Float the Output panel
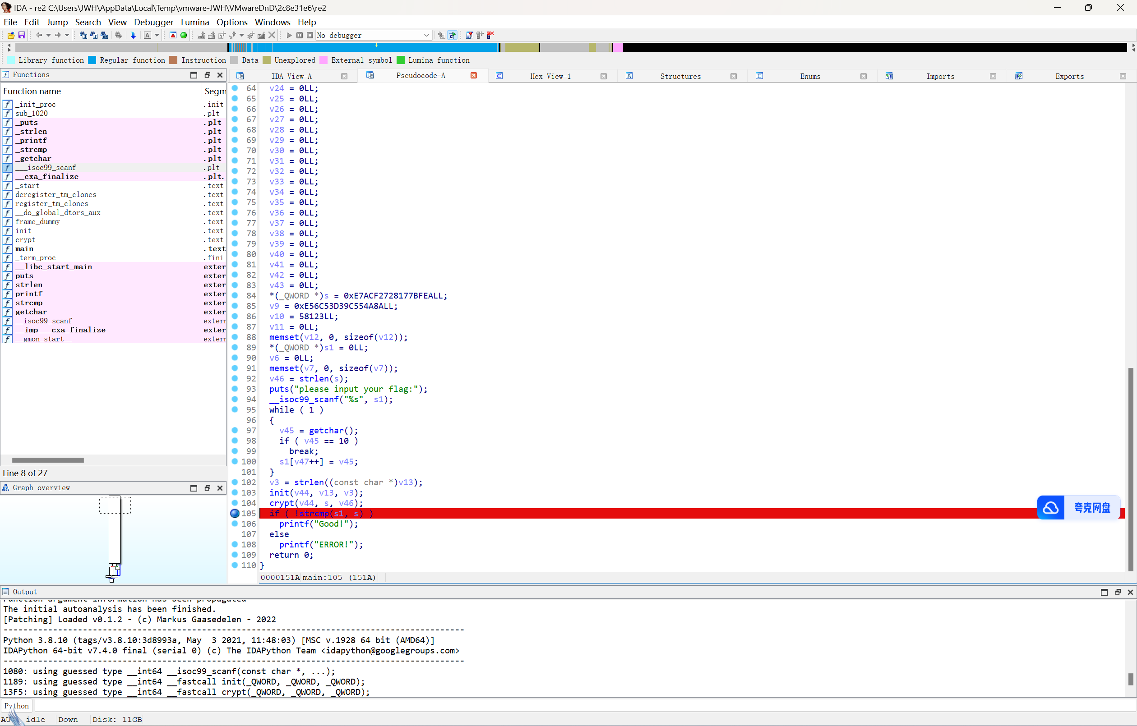 click(1117, 593)
